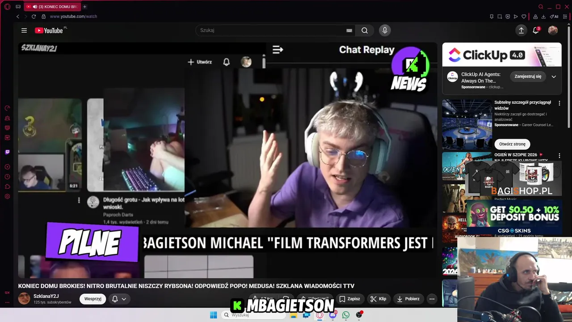Open the Opera GX main menu logo
The image size is (572, 322).
tap(7, 7)
